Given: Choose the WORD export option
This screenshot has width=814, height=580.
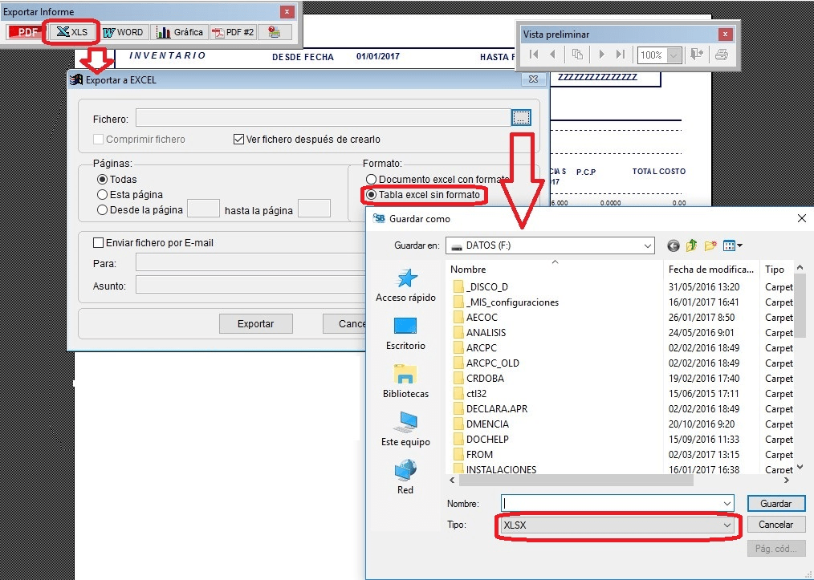Looking at the screenshot, I should click(123, 32).
